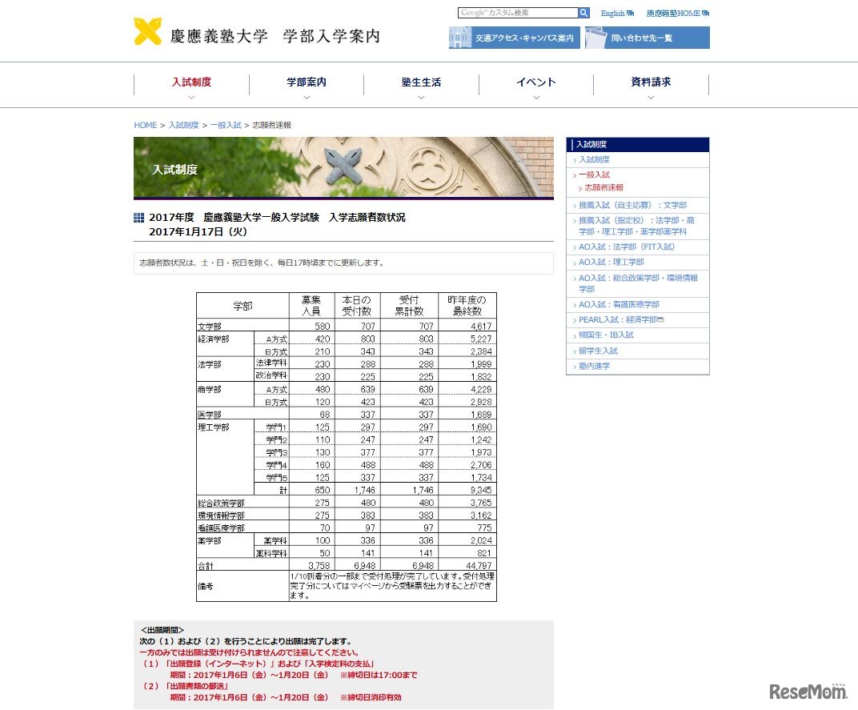Screen dimensions: 858x710
Task: Click the 環境情報学部 row label
Action: coord(221,515)
